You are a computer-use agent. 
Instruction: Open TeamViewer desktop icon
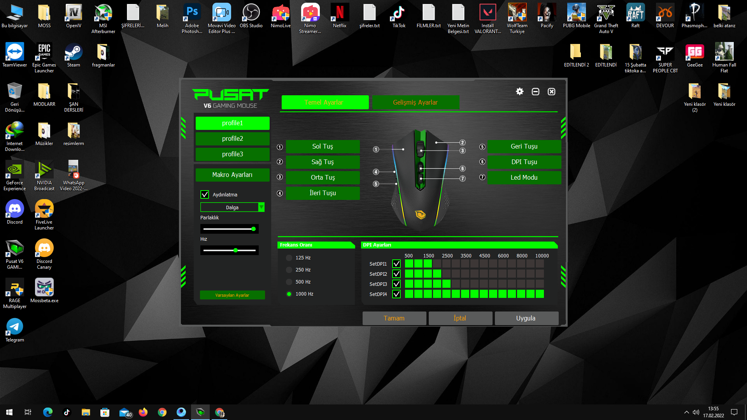coord(15,55)
